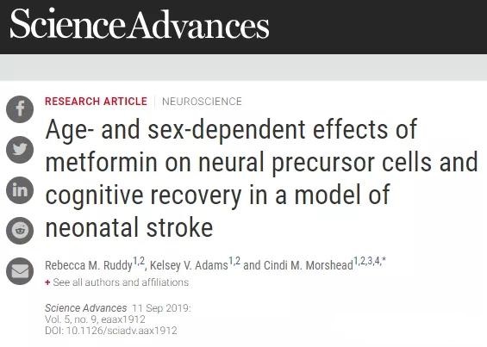The width and height of the screenshot is (487, 347).
Task: Click the Science Advances journal citation name
Action: 85,308
